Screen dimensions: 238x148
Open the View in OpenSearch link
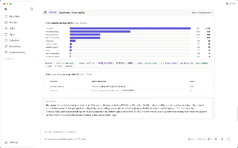pos(202,13)
